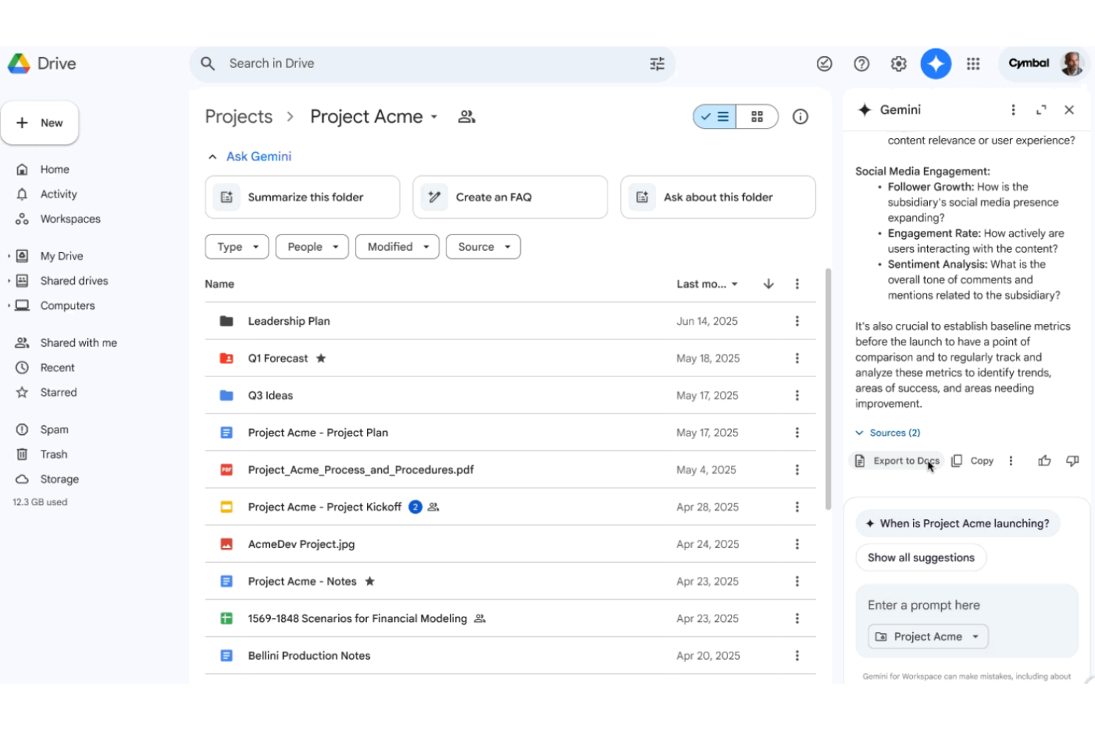The width and height of the screenshot is (1095, 730).
Task: Click the Slides icon of Project Kickoff
Action: [226, 507]
